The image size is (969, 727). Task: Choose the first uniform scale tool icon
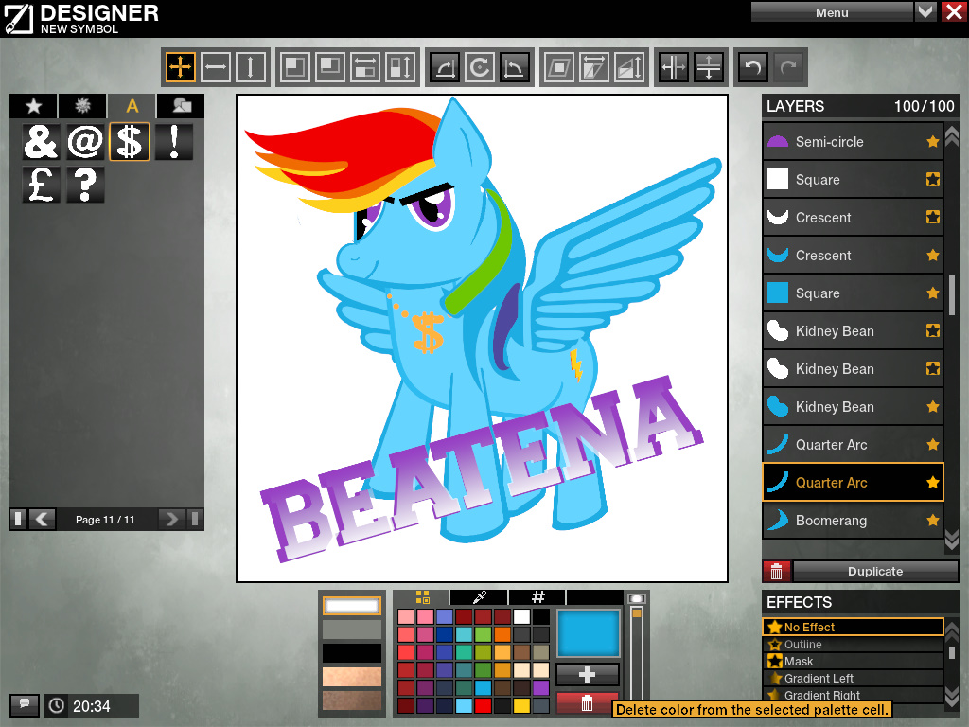tap(295, 67)
